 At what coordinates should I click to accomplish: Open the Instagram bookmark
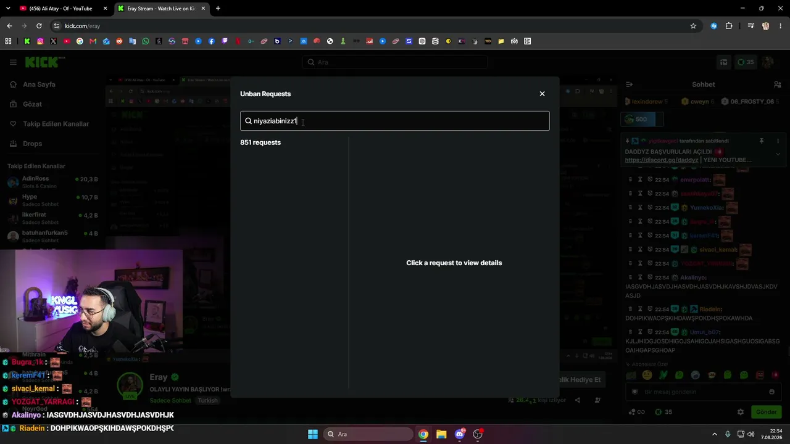(x=40, y=41)
